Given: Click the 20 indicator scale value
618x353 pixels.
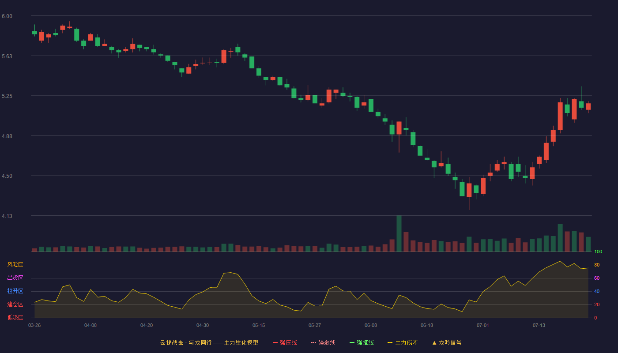Looking at the screenshot, I should (597, 304).
